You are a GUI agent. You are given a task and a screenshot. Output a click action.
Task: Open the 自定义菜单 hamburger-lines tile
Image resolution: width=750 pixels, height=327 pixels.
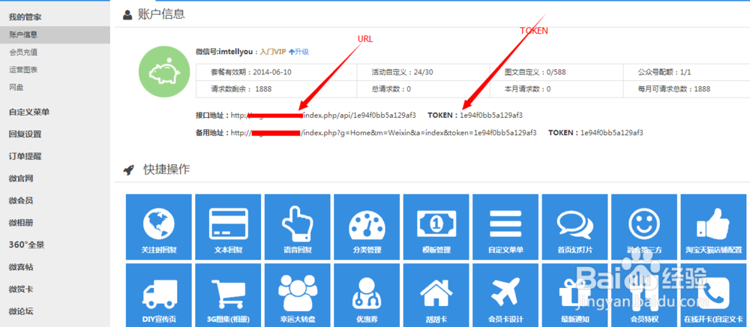pyautogui.click(x=505, y=227)
